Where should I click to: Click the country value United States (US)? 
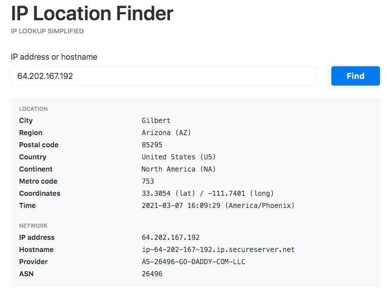pyautogui.click(x=179, y=157)
